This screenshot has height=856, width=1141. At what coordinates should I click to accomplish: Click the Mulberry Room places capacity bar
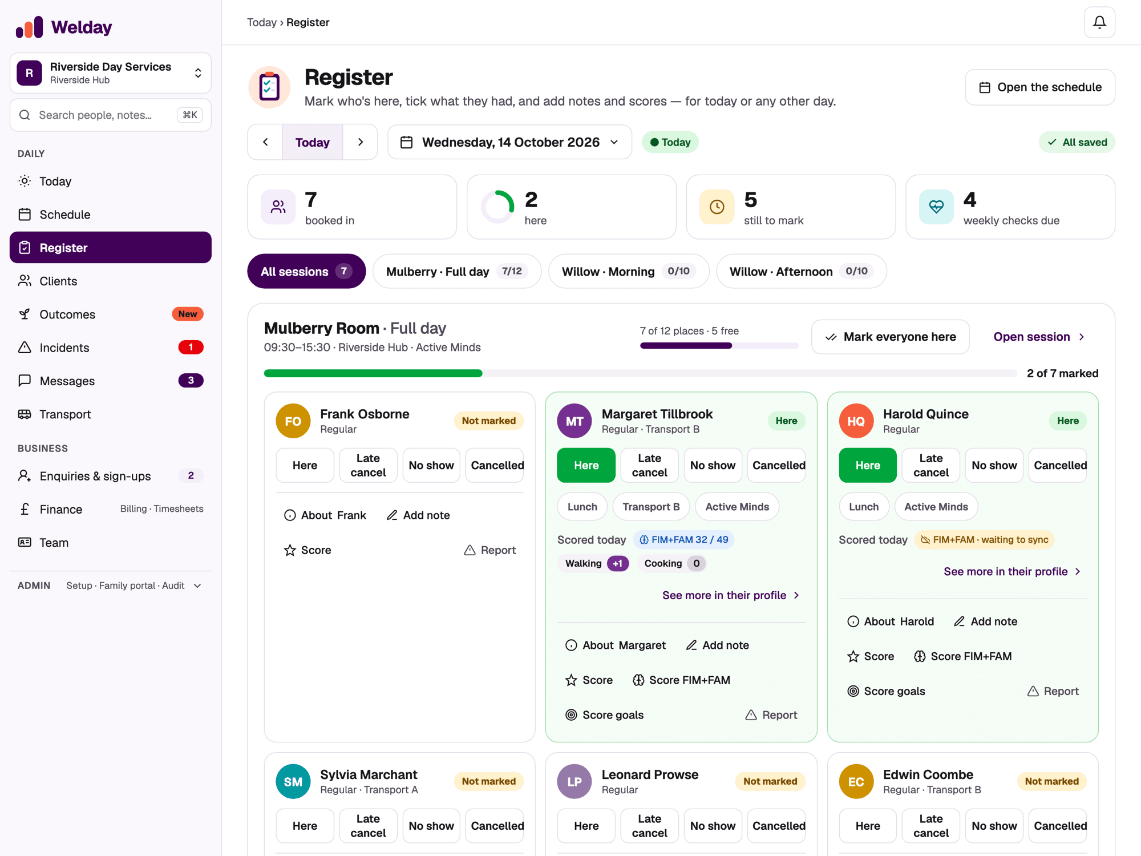(x=719, y=345)
